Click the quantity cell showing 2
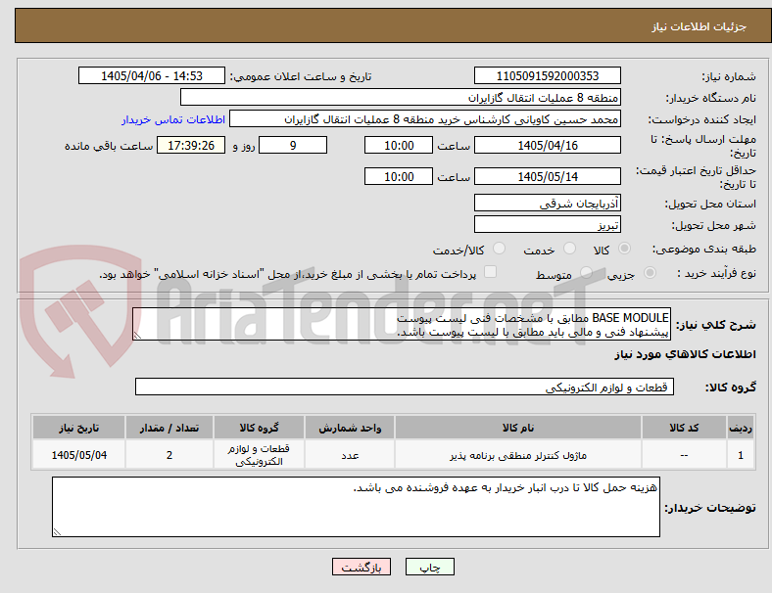The image size is (772, 593). pyautogui.click(x=169, y=455)
